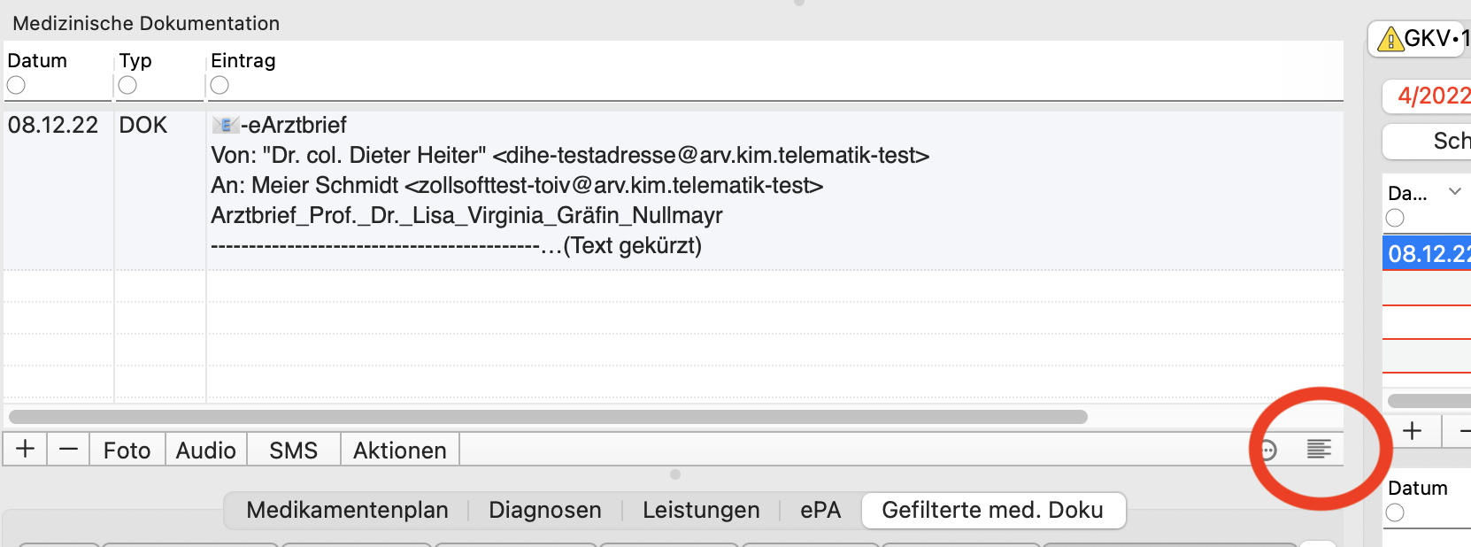
Task: Click the eArztbrief mail icon in entry
Action: tap(226, 126)
